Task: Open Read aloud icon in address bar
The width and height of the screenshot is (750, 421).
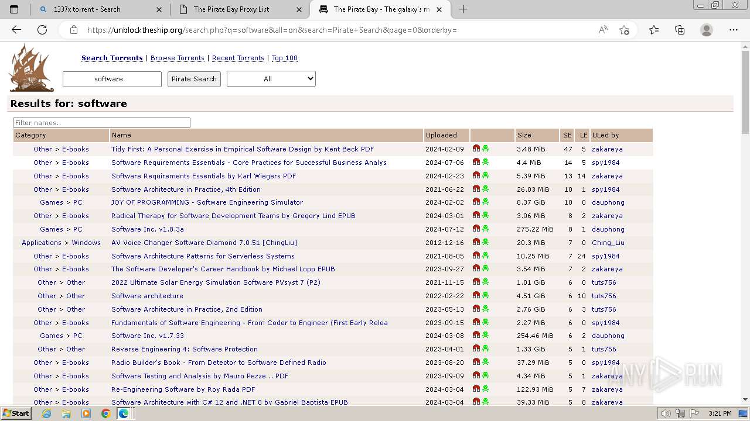Action: (602, 30)
